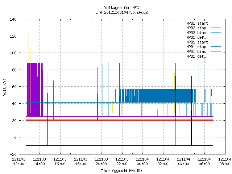Click the 100 y-axis tick label
Image resolution: width=232 pixels, height=174 pixels.
[x=13, y=53]
